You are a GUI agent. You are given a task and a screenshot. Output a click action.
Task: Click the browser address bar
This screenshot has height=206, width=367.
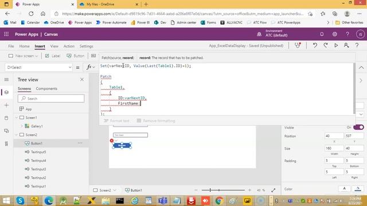182,14
